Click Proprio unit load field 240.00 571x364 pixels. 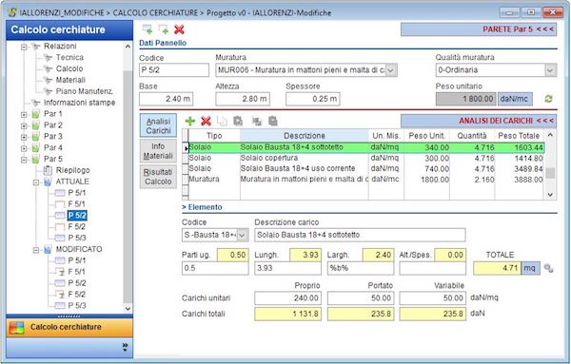tap(287, 298)
